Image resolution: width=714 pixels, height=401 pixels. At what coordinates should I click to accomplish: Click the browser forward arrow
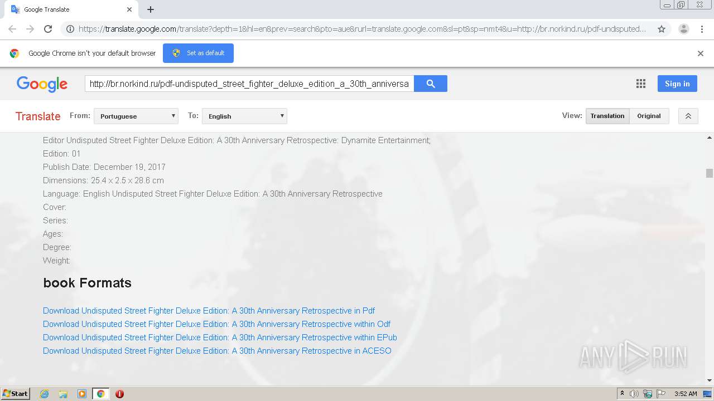pos(30,29)
